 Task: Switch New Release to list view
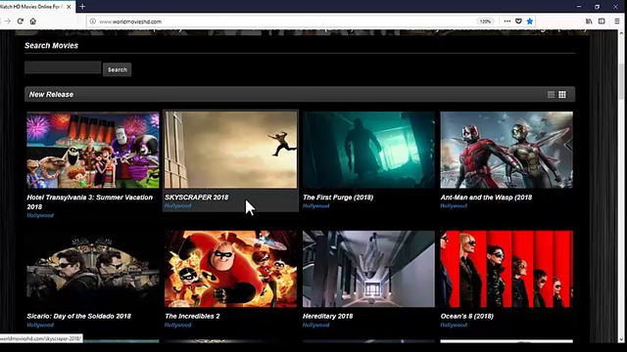click(551, 95)
